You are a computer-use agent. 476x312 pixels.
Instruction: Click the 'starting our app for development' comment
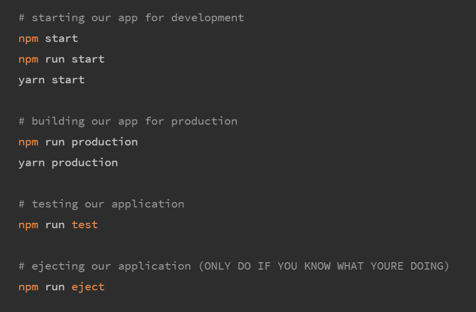131,18
